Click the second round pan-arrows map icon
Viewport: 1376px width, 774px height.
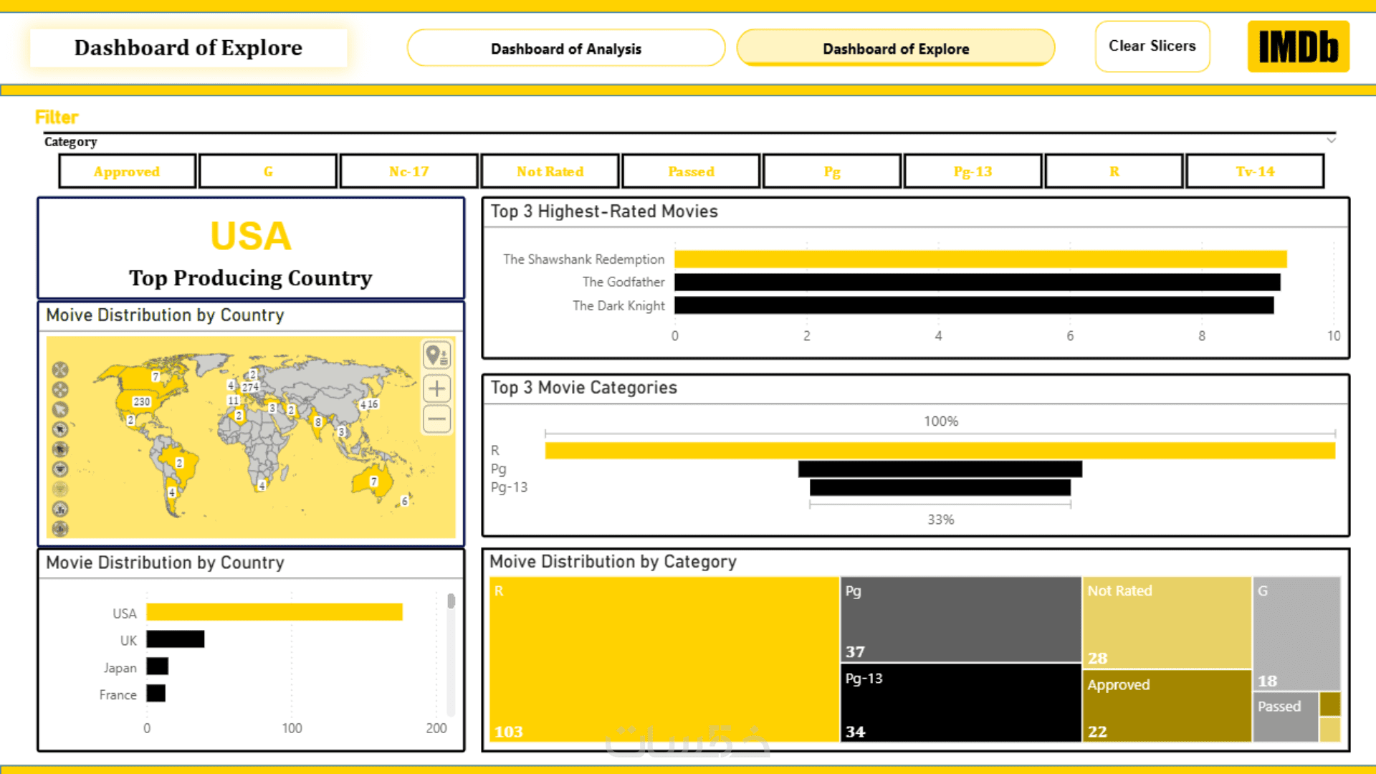click(x=60, y=390)
